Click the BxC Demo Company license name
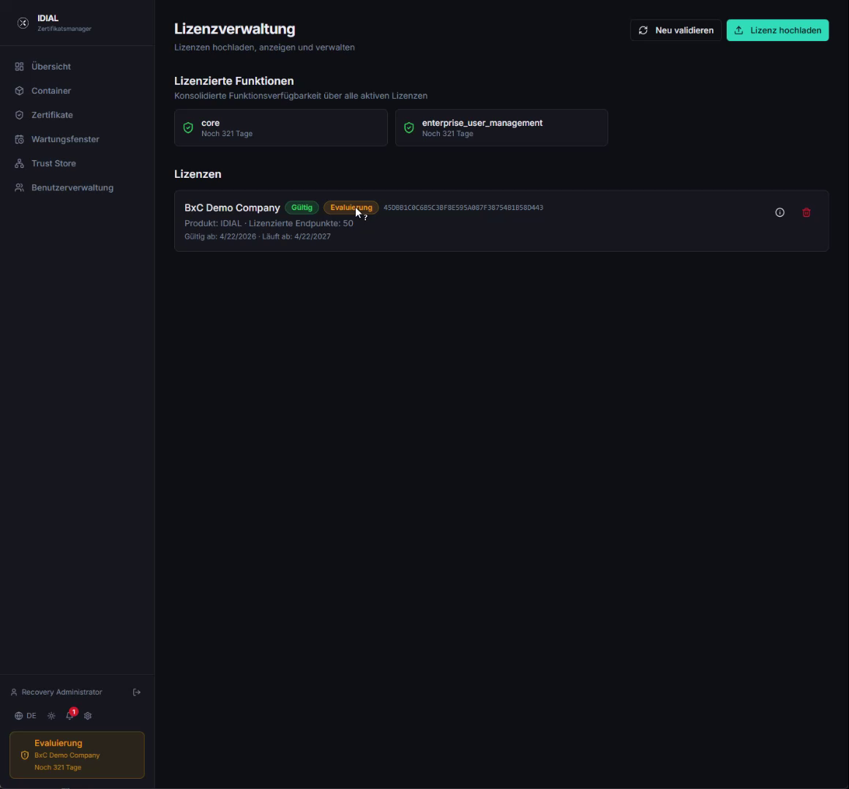 [x=232, y=208]
